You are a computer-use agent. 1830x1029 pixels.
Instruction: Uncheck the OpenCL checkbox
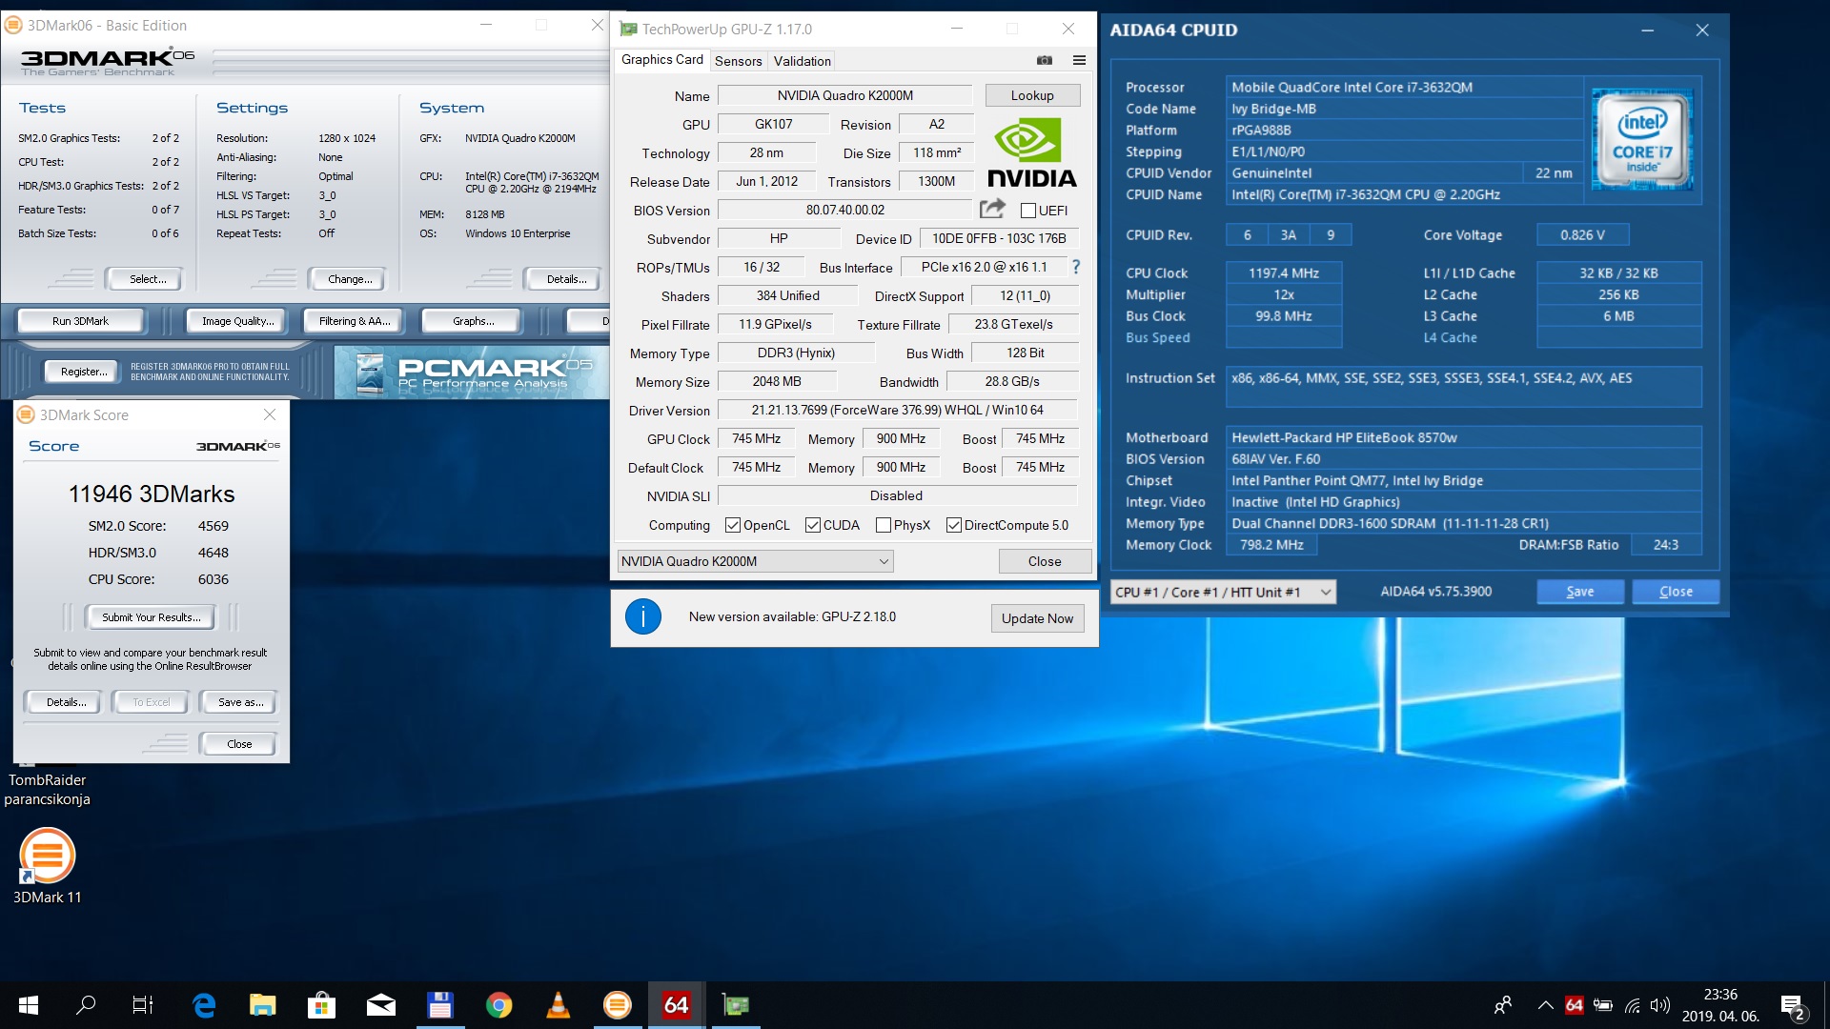pos(733,525)
